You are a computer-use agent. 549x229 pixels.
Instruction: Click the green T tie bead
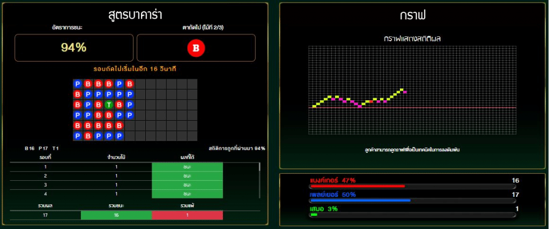109,105
